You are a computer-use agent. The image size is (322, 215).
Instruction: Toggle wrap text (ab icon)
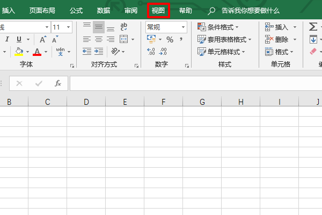point(124,27)
